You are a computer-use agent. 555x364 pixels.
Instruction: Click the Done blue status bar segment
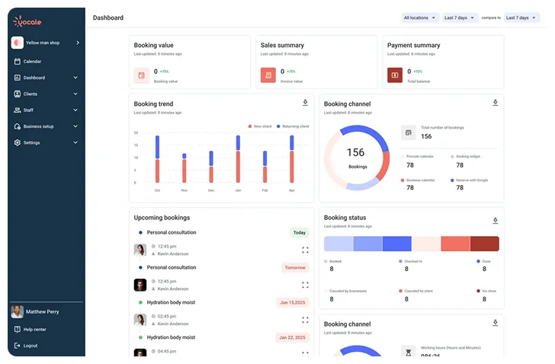click(x=397, y=244)
